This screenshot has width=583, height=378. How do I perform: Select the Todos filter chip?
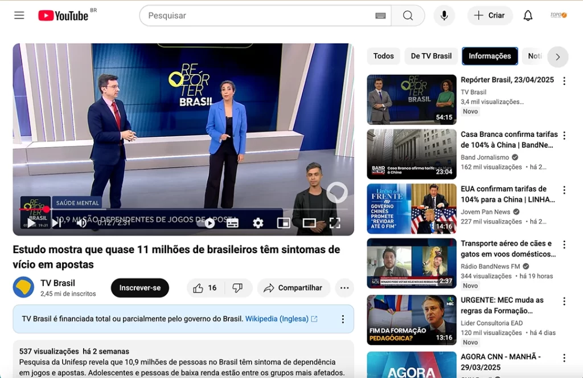383,56
